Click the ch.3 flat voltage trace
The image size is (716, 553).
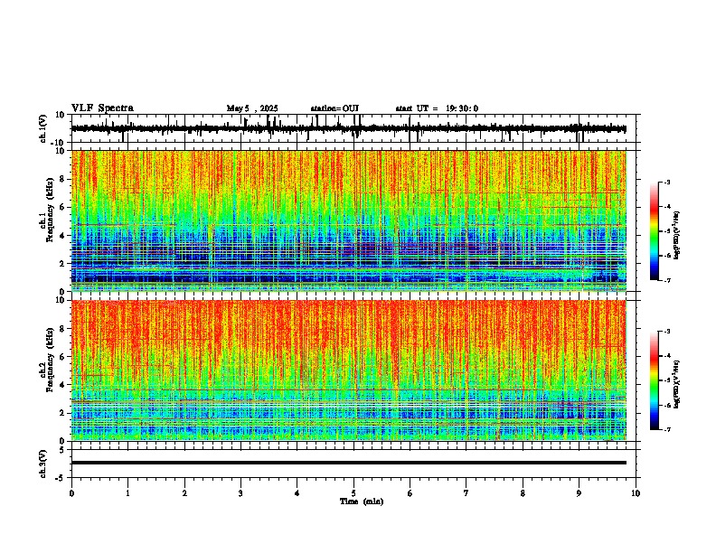[x=349, y=463]
